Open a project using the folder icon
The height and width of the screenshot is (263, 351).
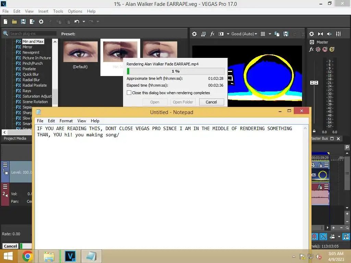[x=14, y=22]
